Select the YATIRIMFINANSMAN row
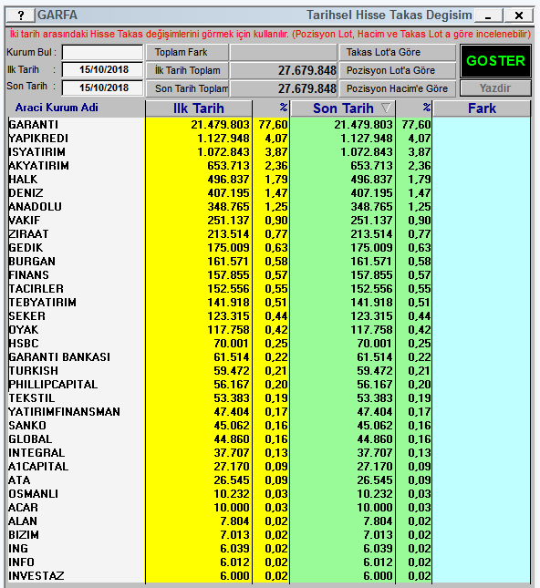Viewport: 540px width, 588px height. pyautogui.click(x=269, y=412)
